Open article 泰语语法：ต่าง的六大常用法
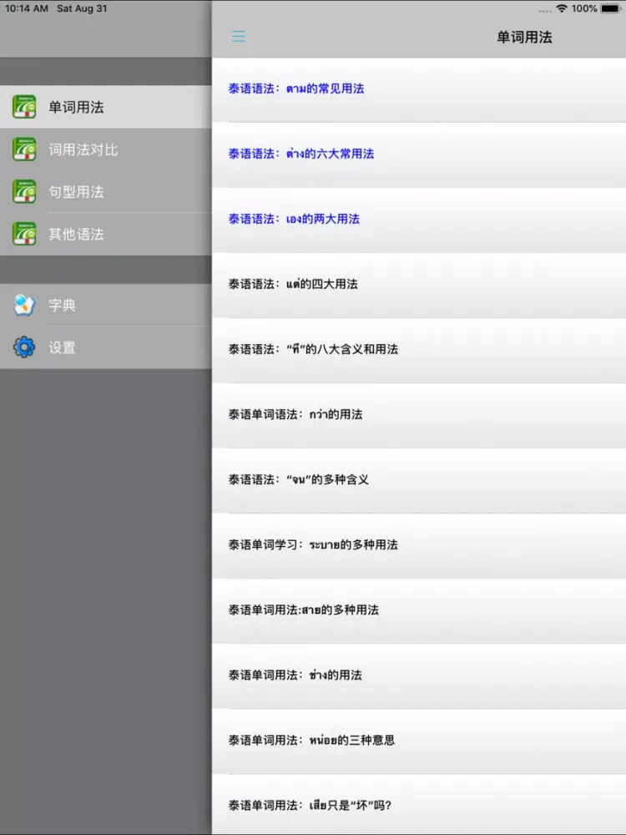This screenshot has height=835, width=626. pyautogui.click(x=419, y=154)
